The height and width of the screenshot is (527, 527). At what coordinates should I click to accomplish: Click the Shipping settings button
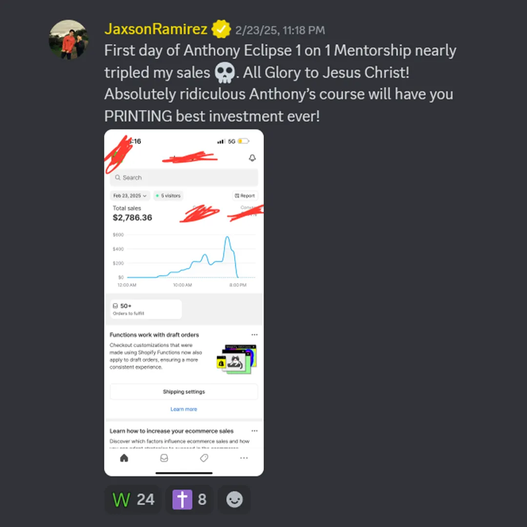184,391
